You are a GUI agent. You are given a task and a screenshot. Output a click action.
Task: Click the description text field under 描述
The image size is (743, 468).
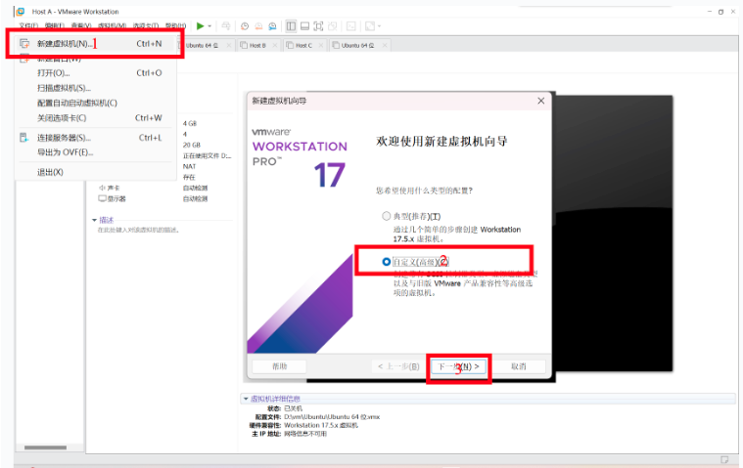[138, 230]
